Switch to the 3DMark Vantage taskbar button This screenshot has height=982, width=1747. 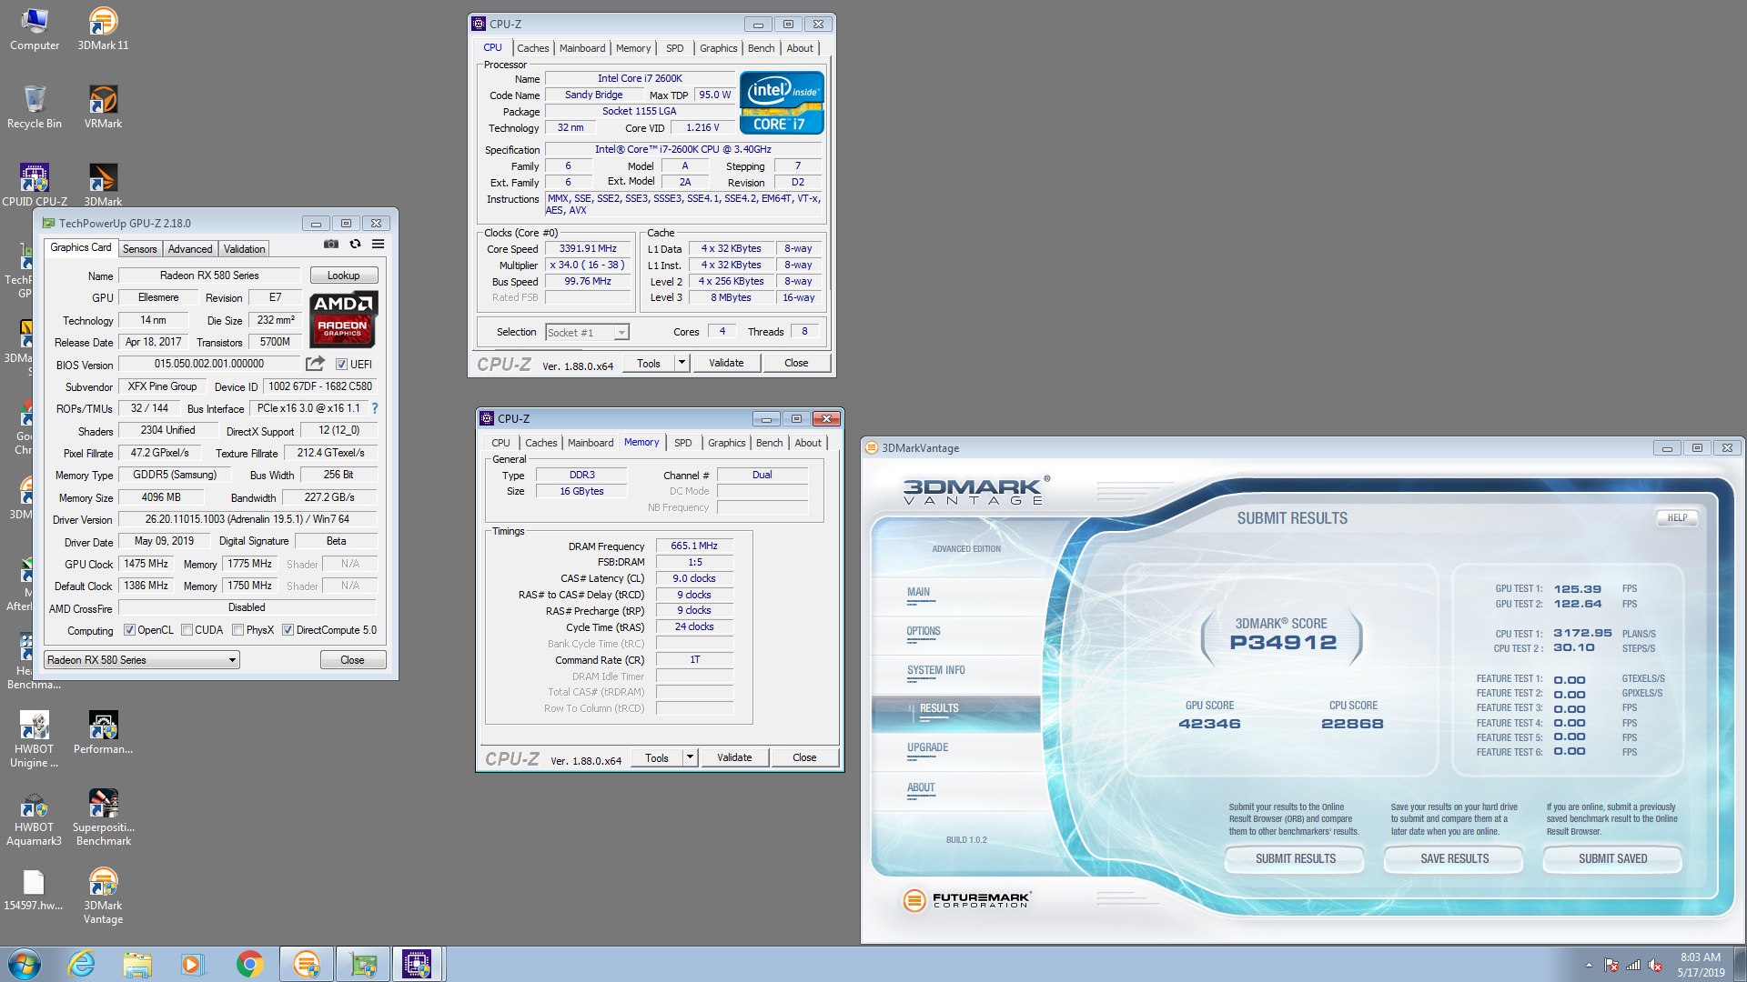click(x=307, y=964)
